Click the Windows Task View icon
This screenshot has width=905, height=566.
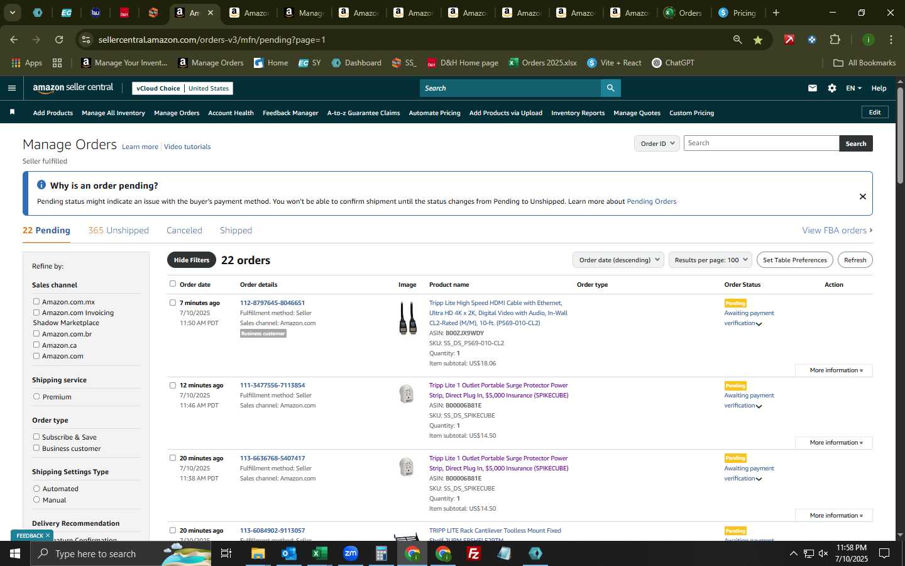click(x=226, y=553)
